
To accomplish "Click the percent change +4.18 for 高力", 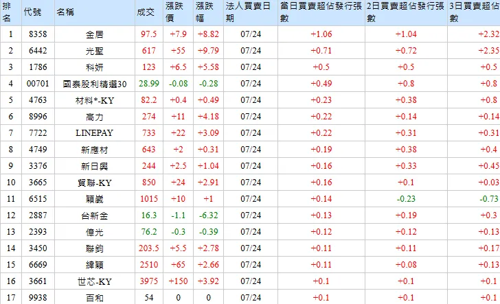I will coord(209,116).
